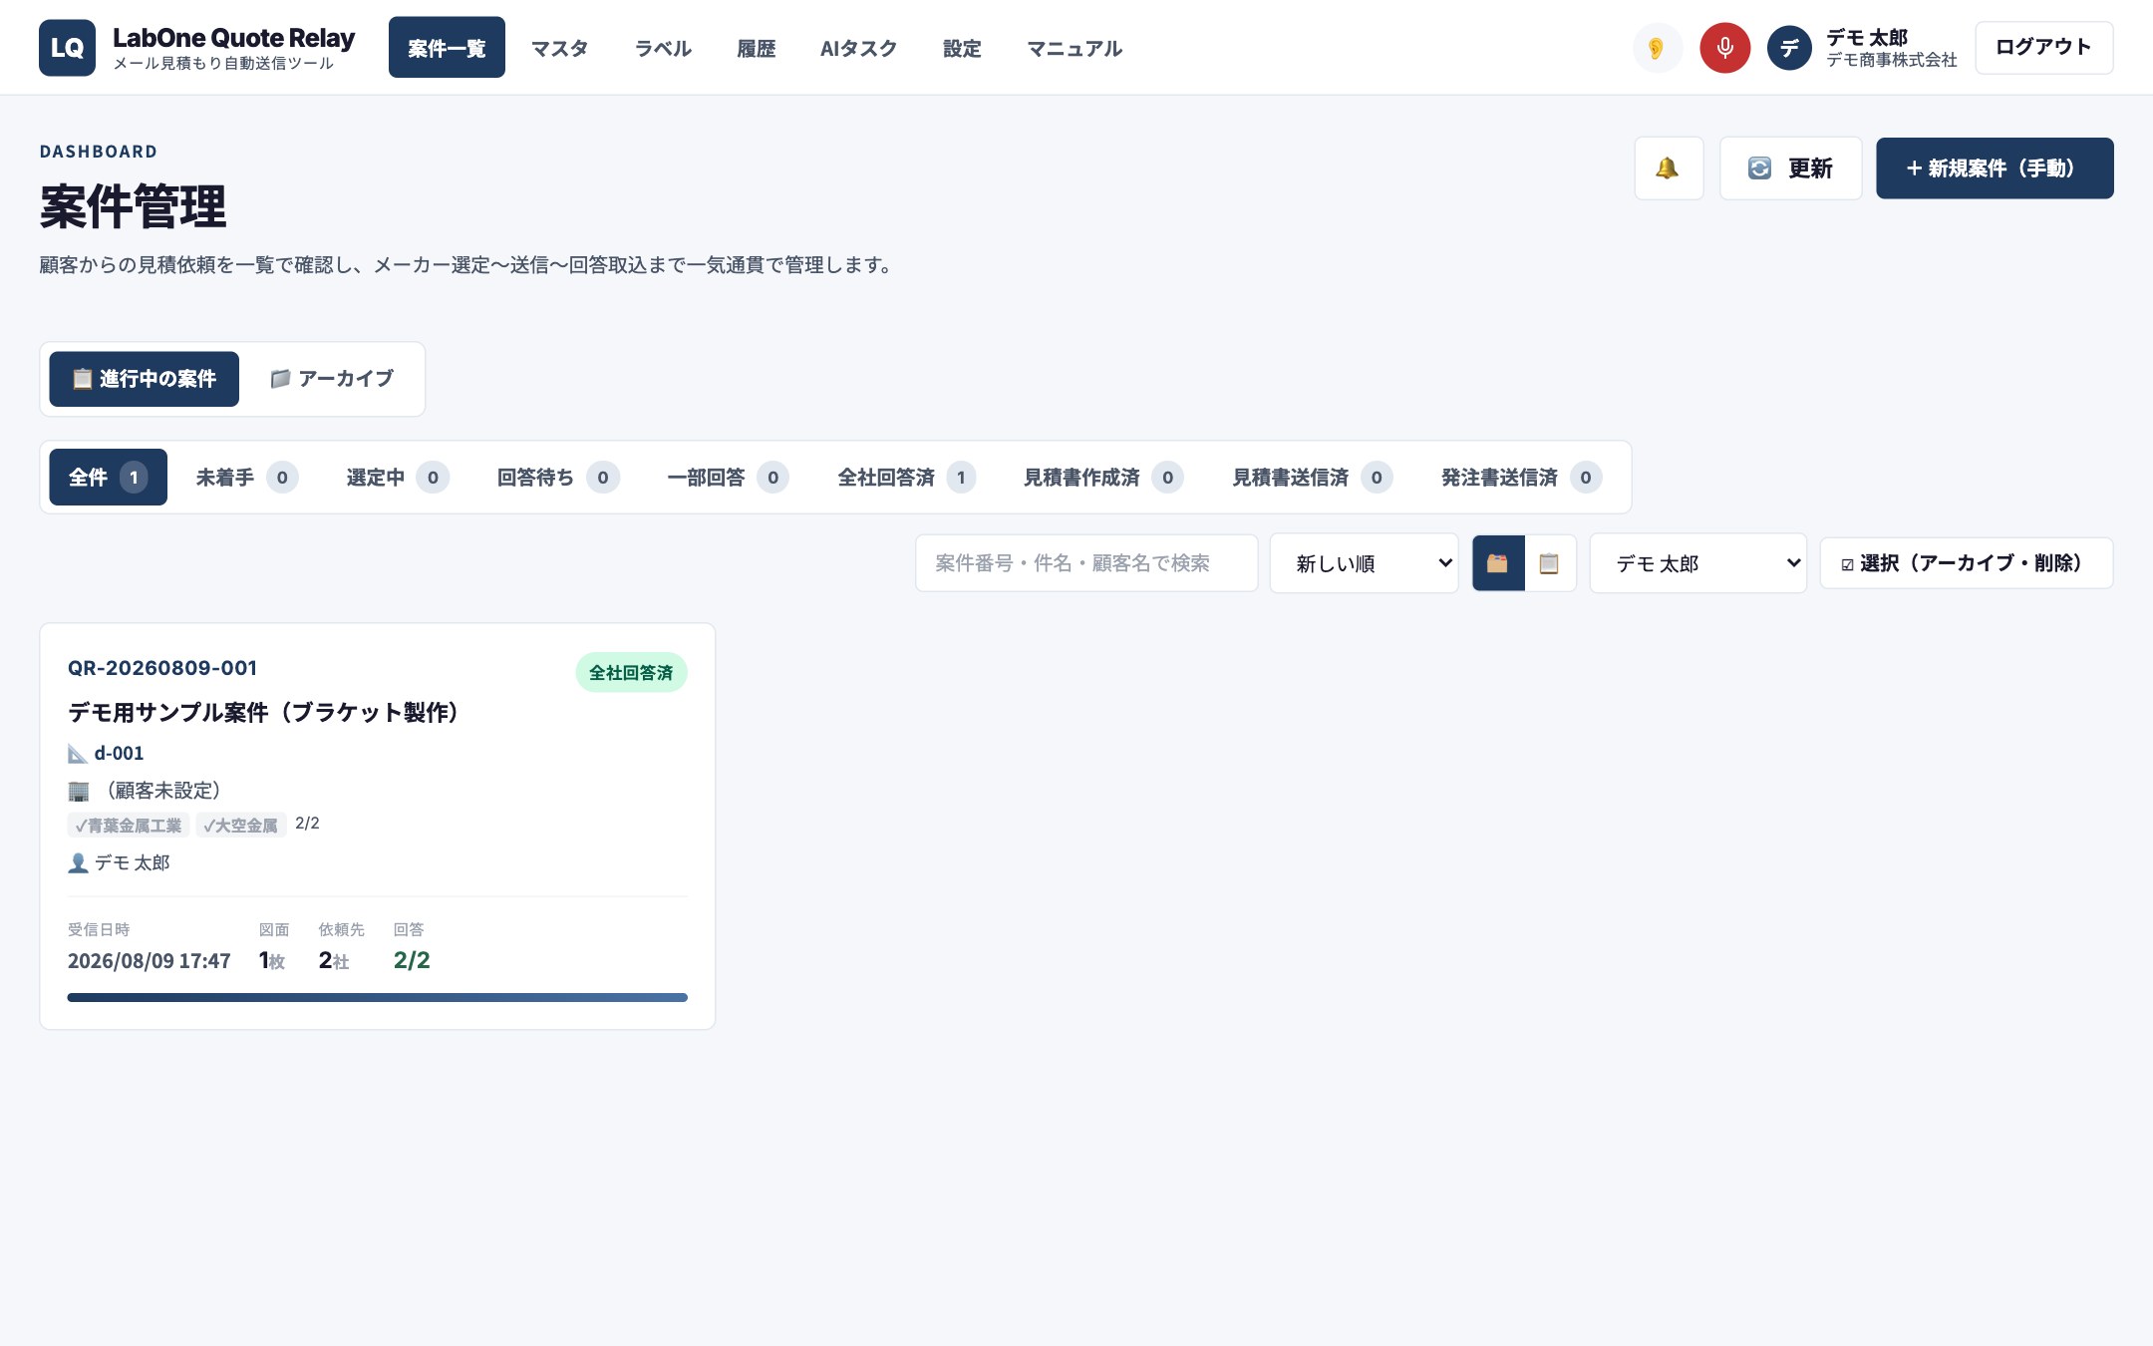
Task: Click the 全社回答済 badge on the card
Action: coord(631,673)
